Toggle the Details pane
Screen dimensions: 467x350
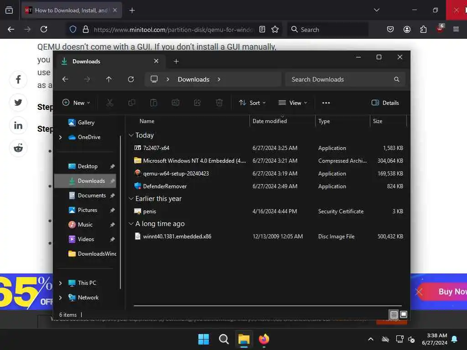click(x=385, y=103)
